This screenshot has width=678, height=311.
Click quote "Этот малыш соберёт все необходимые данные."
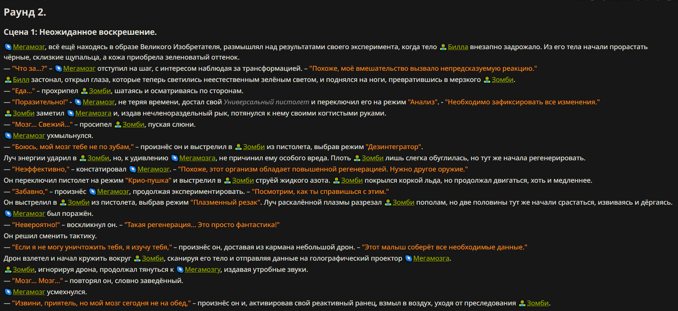pos(444,247)
